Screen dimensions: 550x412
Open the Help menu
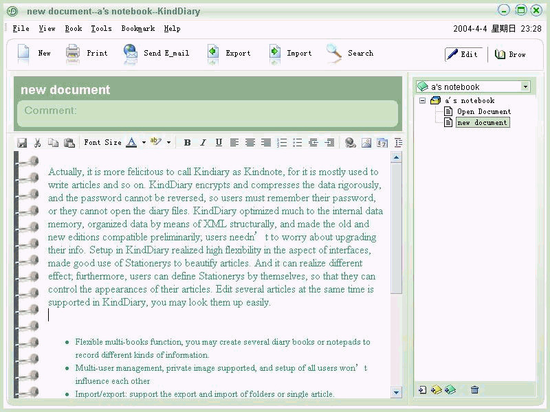click(x=173, y=28)
